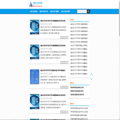Click the site logo in the header
The image size is (120, 120).
pos(36,4)
